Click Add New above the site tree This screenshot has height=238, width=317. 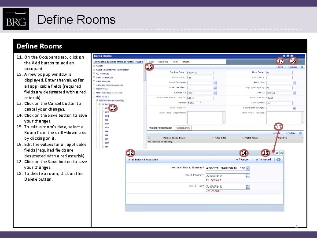[x=140, y=62]
